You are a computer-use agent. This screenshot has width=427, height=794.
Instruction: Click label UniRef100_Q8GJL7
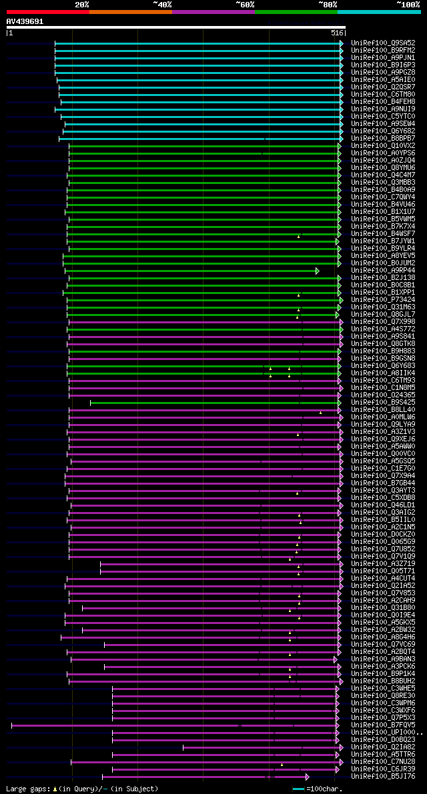pos(383,315)
